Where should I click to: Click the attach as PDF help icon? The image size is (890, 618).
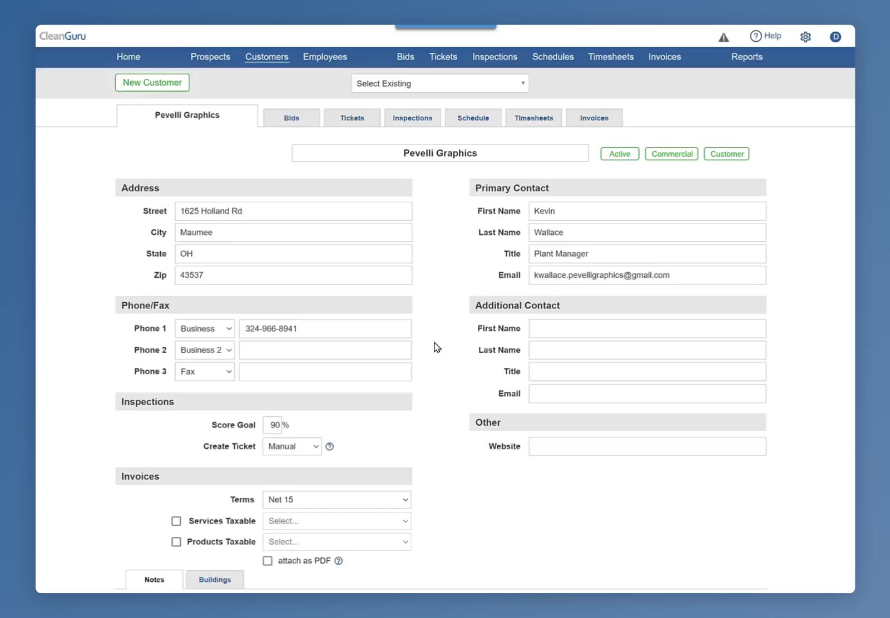pos(339,561)
